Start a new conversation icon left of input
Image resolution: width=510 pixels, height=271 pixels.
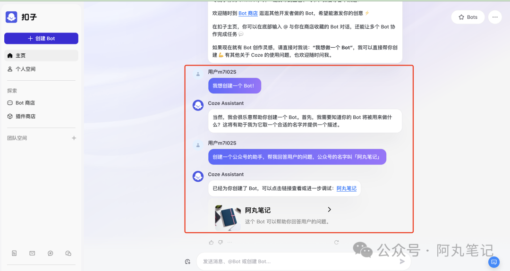[x=187, y=261]
